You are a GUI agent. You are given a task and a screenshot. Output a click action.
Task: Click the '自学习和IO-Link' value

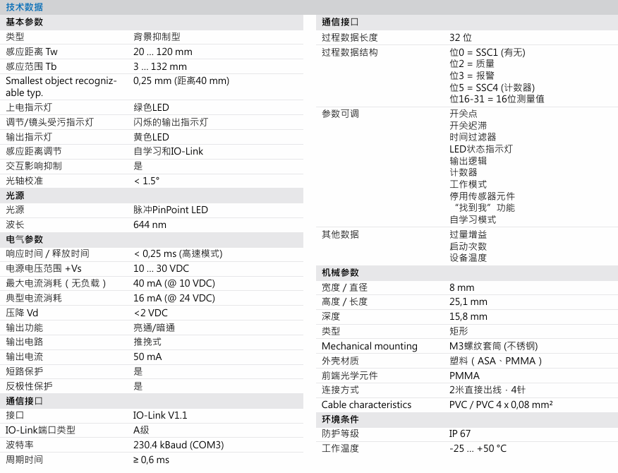pos(169,152)
